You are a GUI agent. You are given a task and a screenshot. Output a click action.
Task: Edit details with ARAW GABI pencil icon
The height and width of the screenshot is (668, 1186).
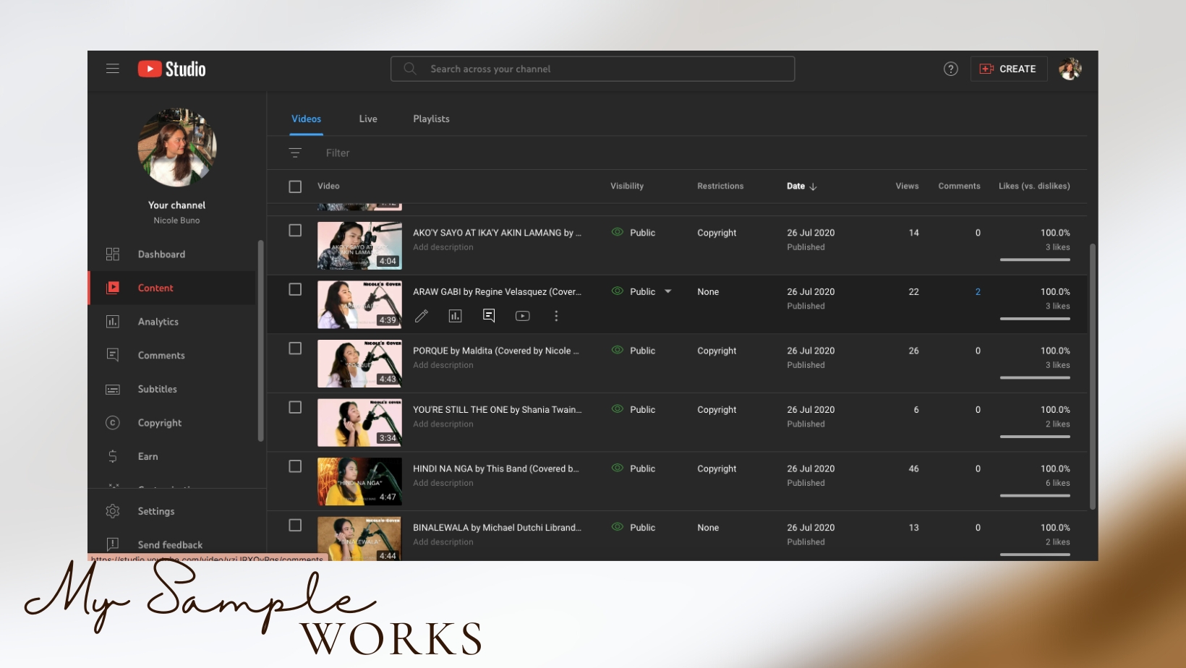point(422,316)
